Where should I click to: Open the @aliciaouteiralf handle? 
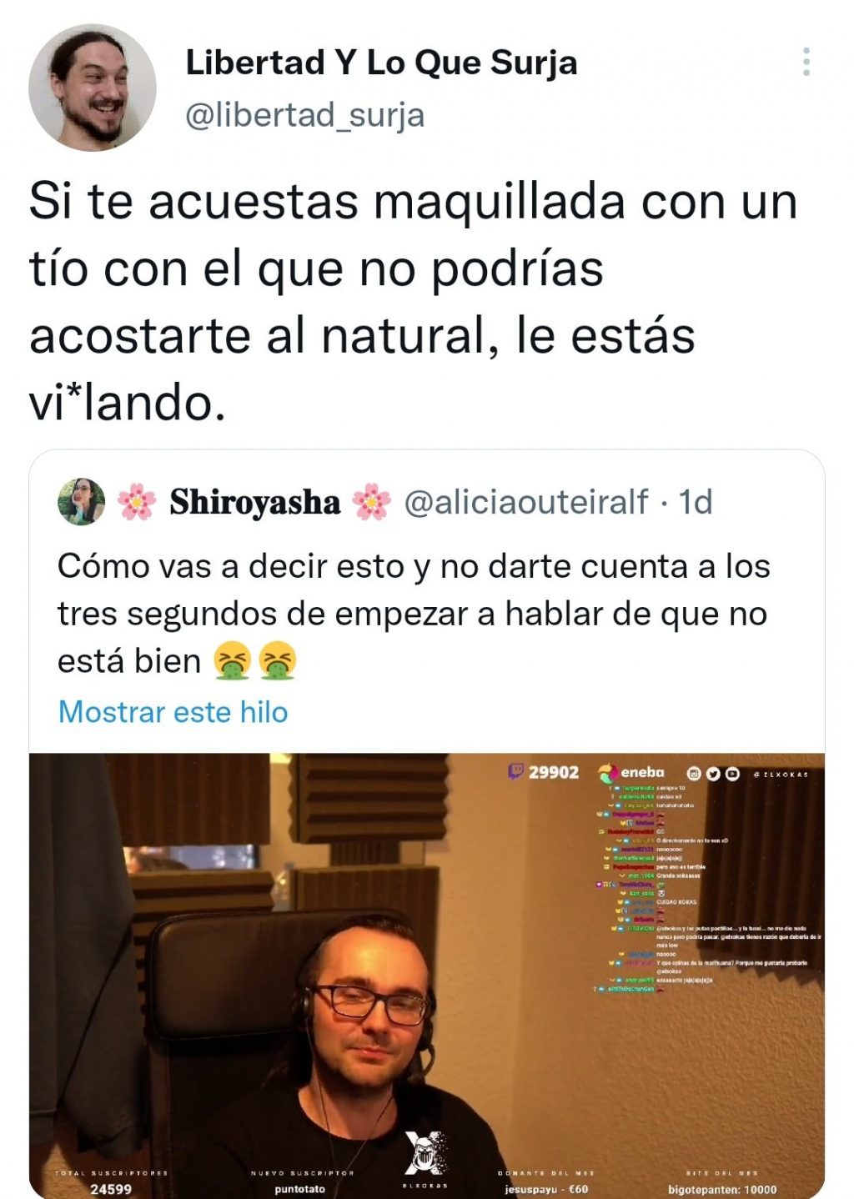click(x=526, y=502)
